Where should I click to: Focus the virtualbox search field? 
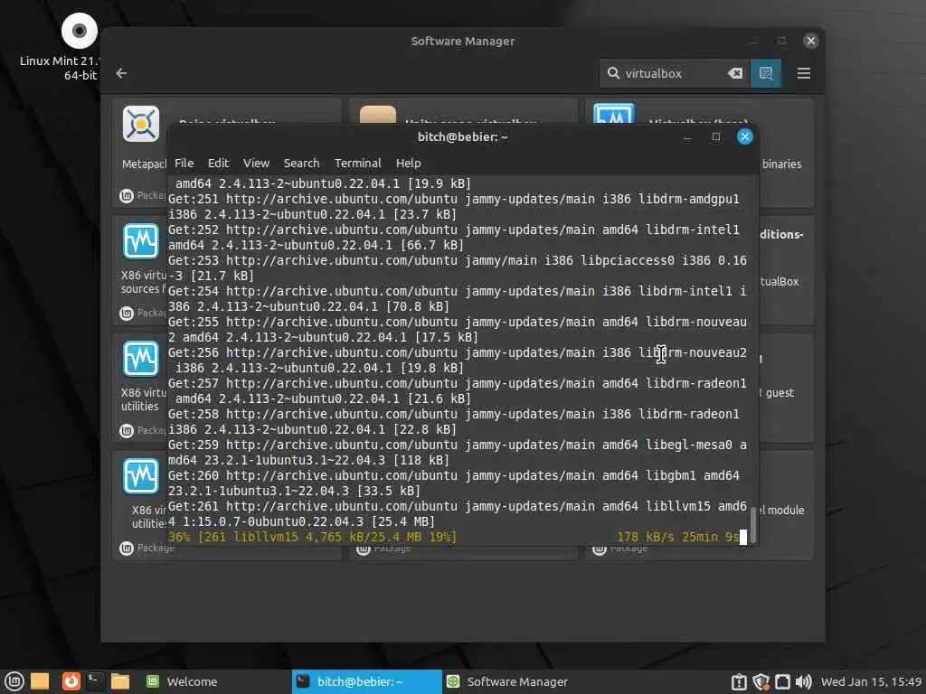pyautogui.click(x=675, y=73)
